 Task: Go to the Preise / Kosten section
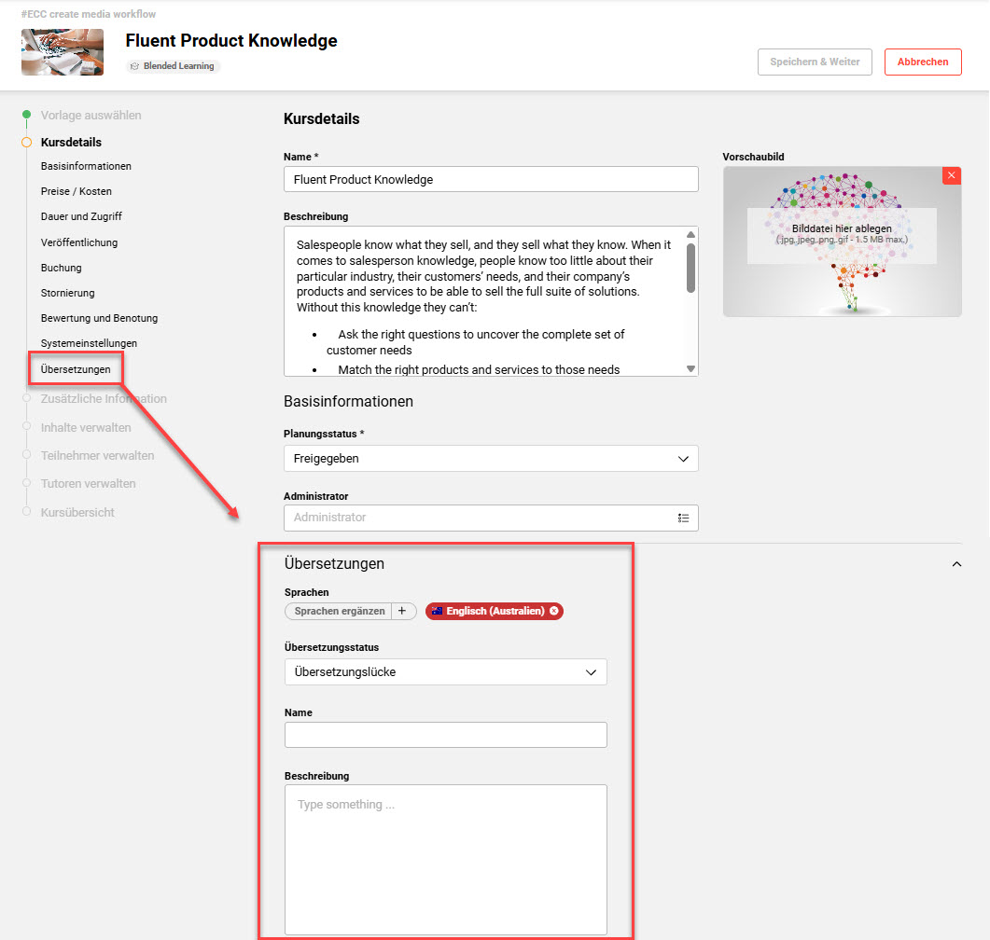click(x=77, y=191)
